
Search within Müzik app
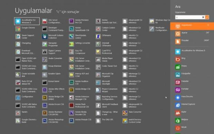pyautogui.click(x=192, y=128)
